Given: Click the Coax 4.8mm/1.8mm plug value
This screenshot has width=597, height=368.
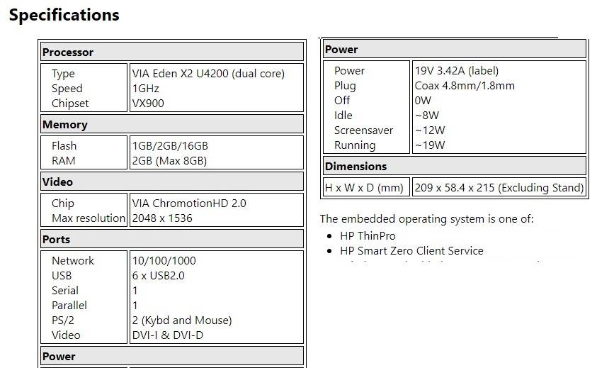Looking at the screenshot, I should tap(465, 86).
